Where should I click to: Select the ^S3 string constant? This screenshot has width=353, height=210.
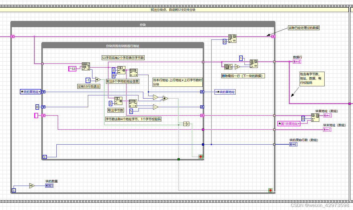(x=72, y=68)
